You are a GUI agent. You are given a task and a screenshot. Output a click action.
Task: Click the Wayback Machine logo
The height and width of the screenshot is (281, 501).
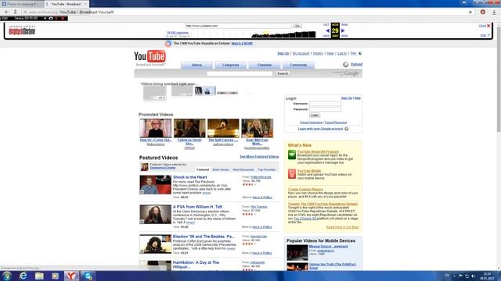coord(22,30)
